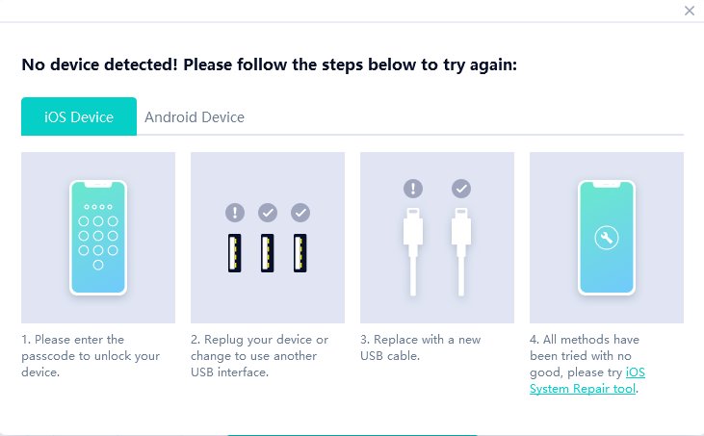Viewport: 704px width, 436px height.
Task: Click the passcode keypad phone illustration
Action: coord(98,237)
